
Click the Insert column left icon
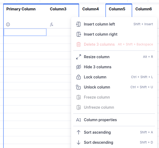(78, 24)
